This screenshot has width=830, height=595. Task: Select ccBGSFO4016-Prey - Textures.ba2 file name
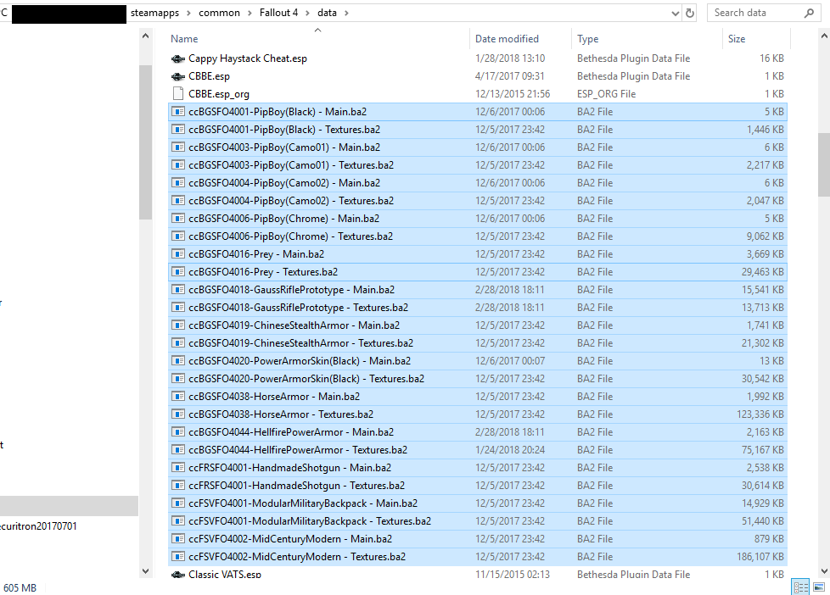263,272
